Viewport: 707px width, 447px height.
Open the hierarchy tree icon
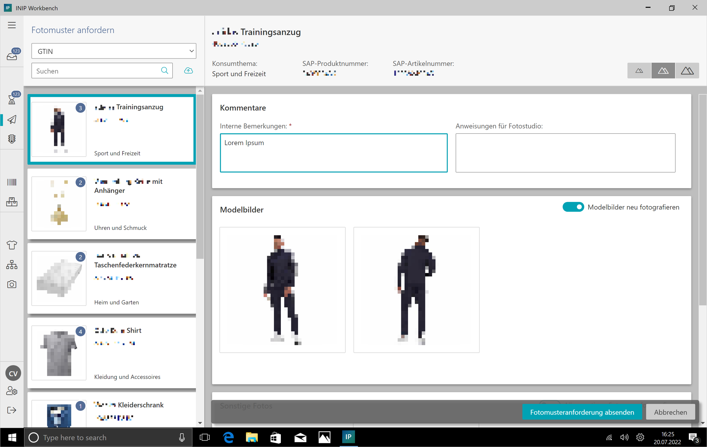click(12, 264)
